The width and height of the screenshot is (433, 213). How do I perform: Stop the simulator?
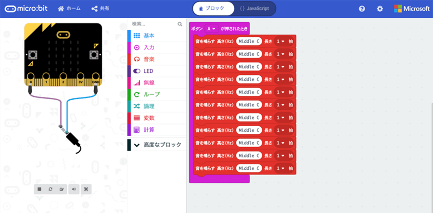39,189
